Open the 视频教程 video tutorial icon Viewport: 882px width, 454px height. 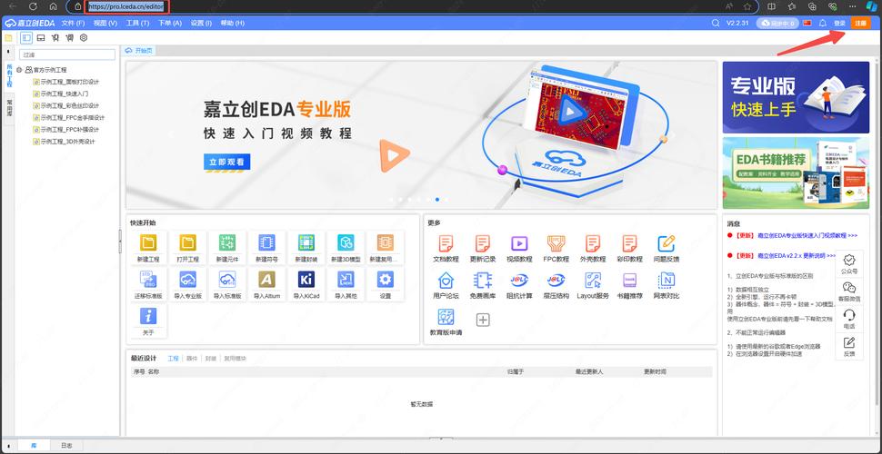point(519,243)
